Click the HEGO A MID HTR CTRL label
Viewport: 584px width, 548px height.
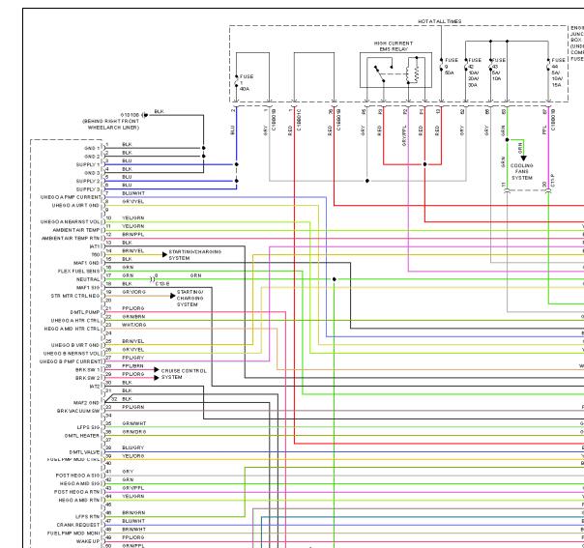click(x=73, y=329)
